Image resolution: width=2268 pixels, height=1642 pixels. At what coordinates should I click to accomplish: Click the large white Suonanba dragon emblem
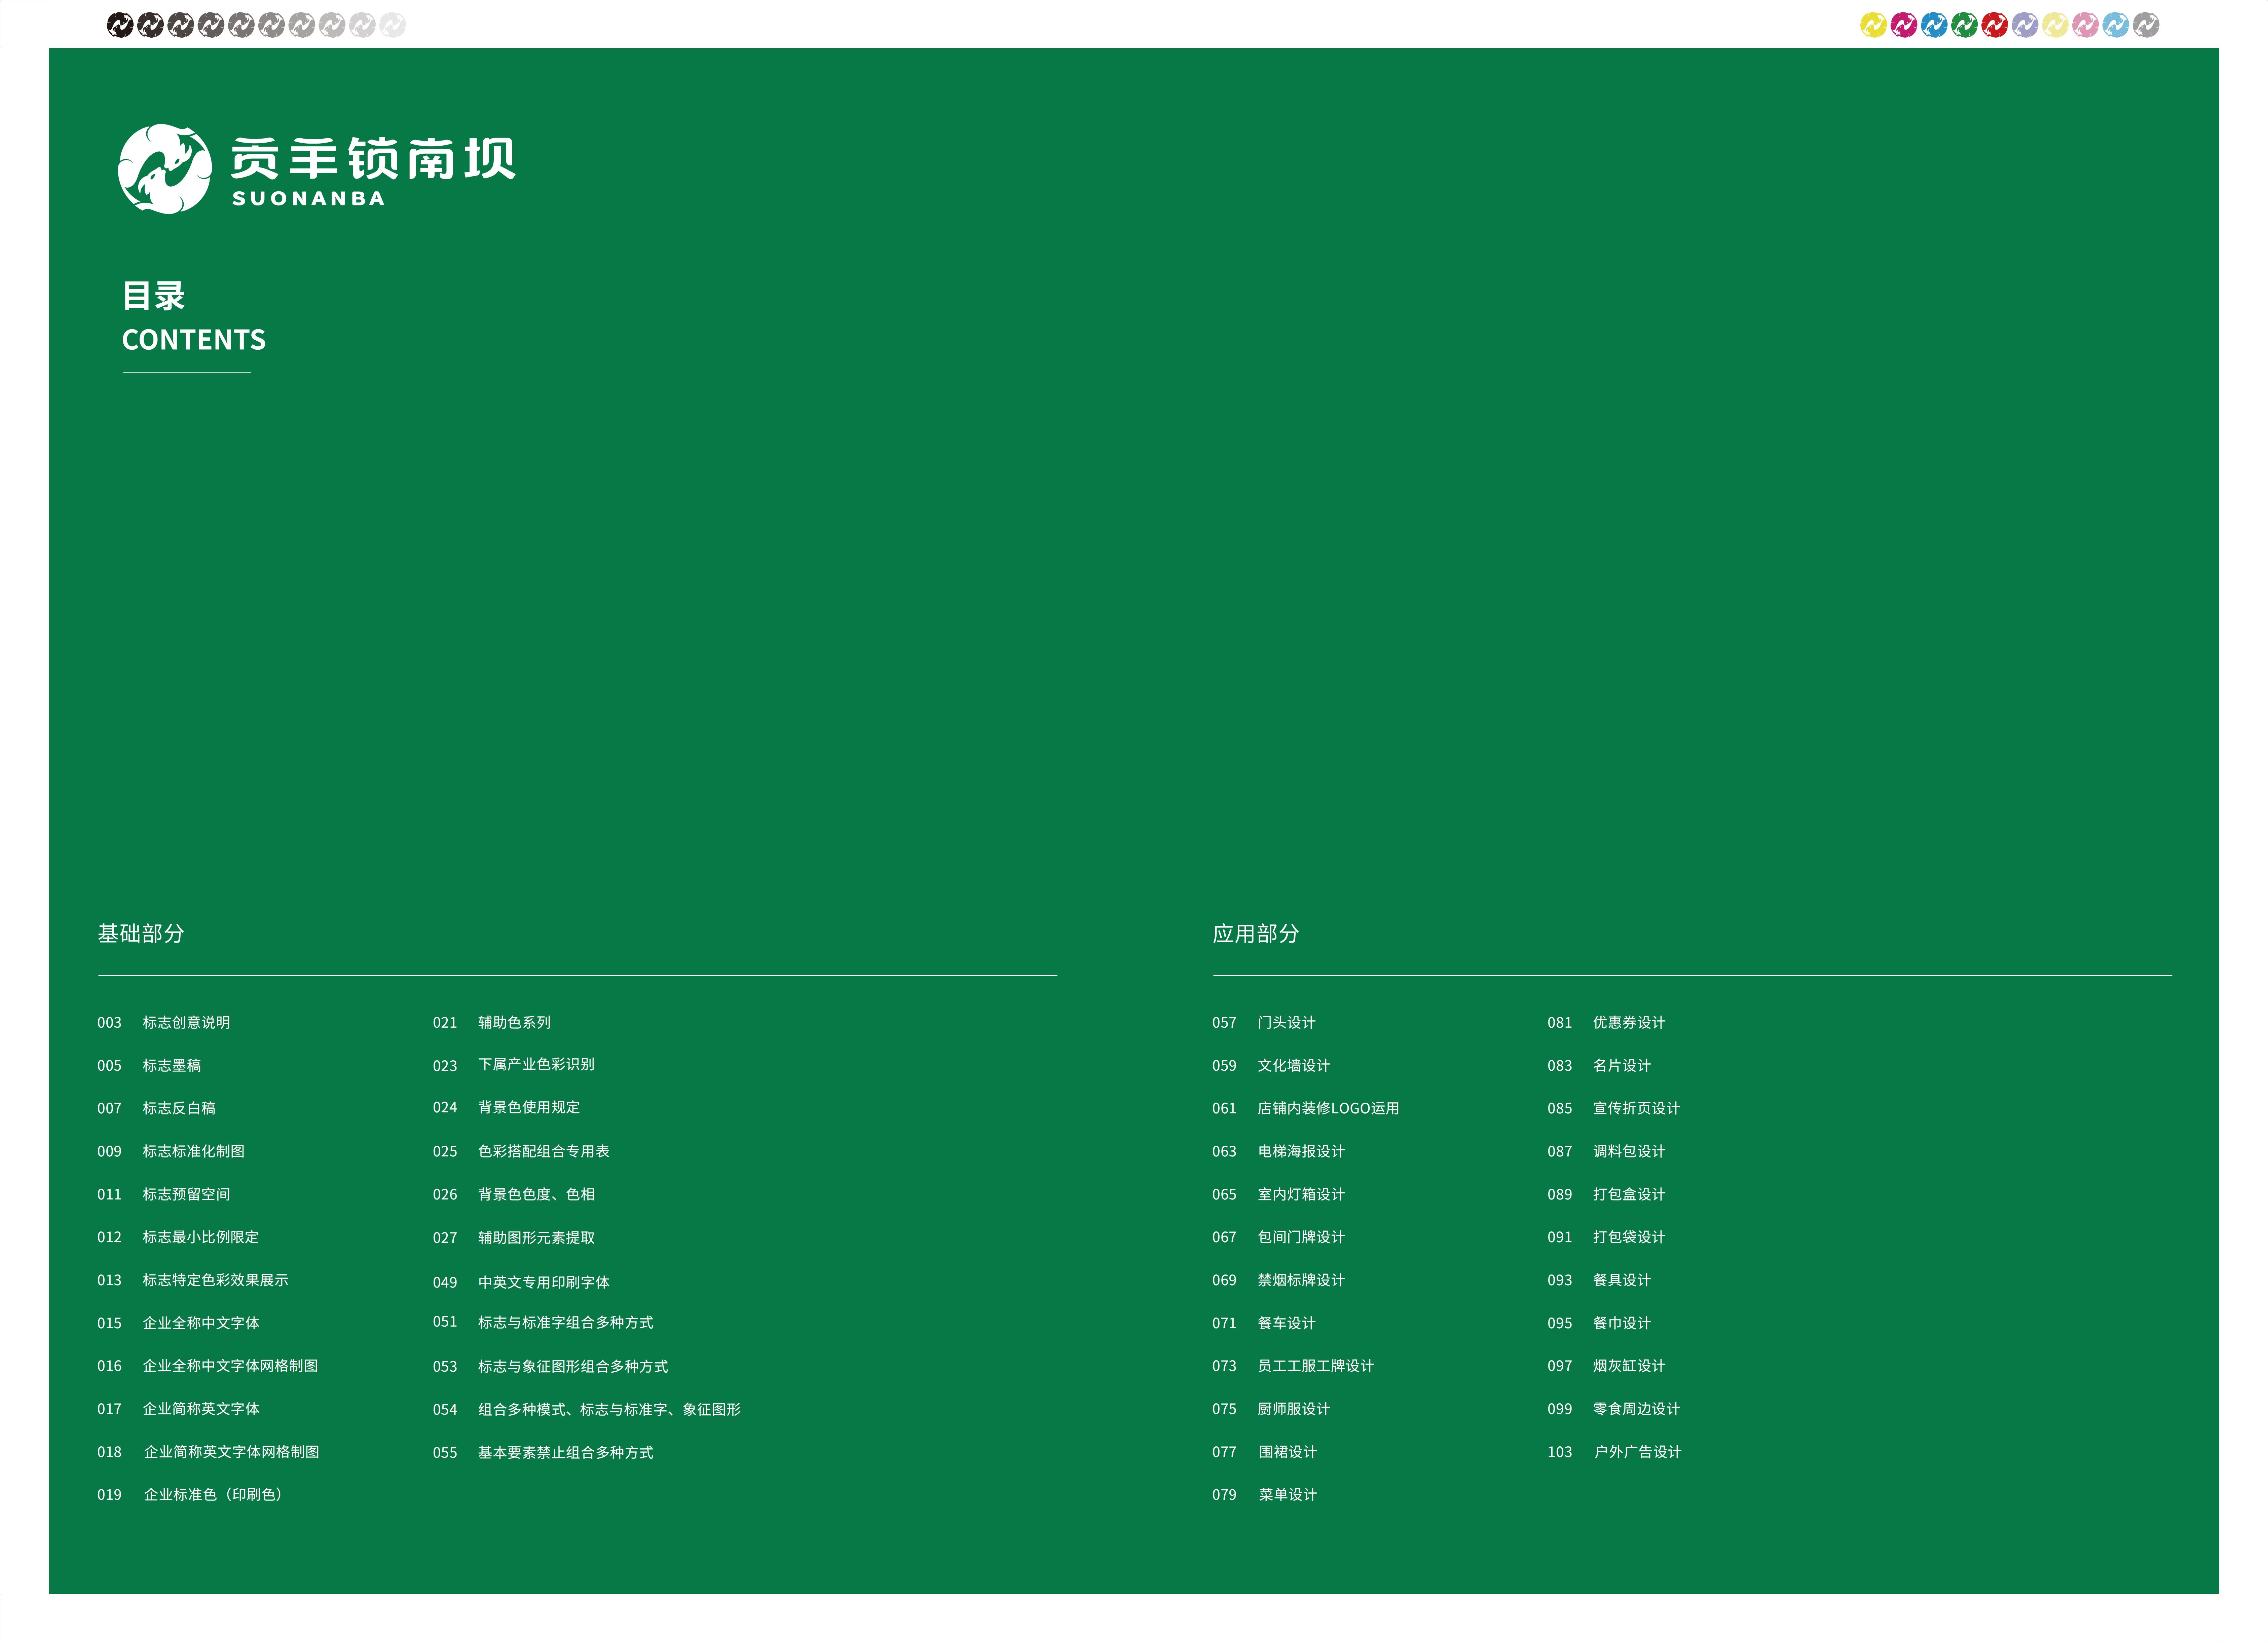(x=165, y=169)
